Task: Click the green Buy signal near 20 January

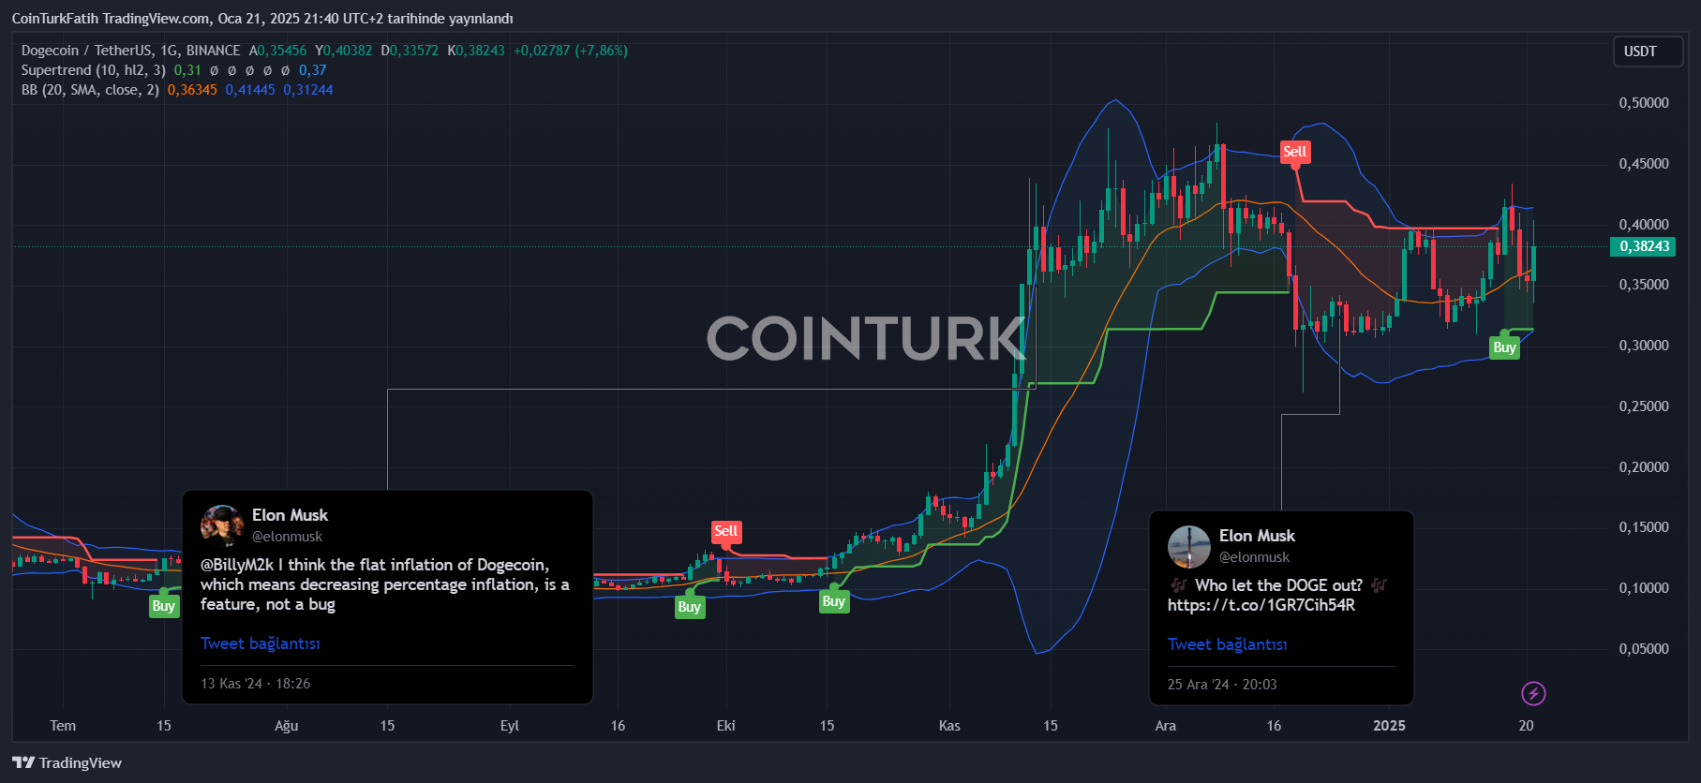Action: (x=1504, y=347)
